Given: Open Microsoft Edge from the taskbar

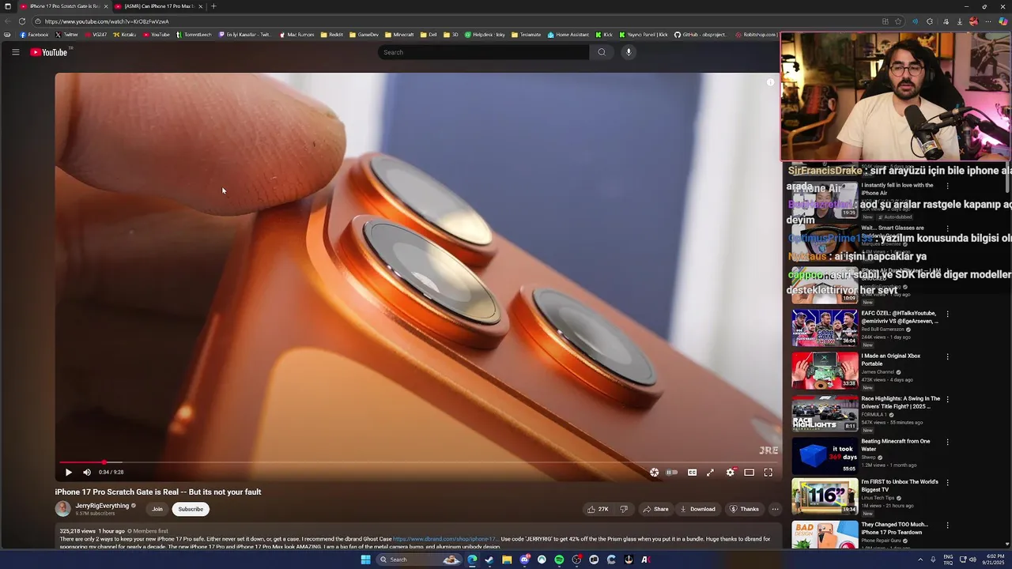Looking at the screenshot, I should [x=472, y=560].
